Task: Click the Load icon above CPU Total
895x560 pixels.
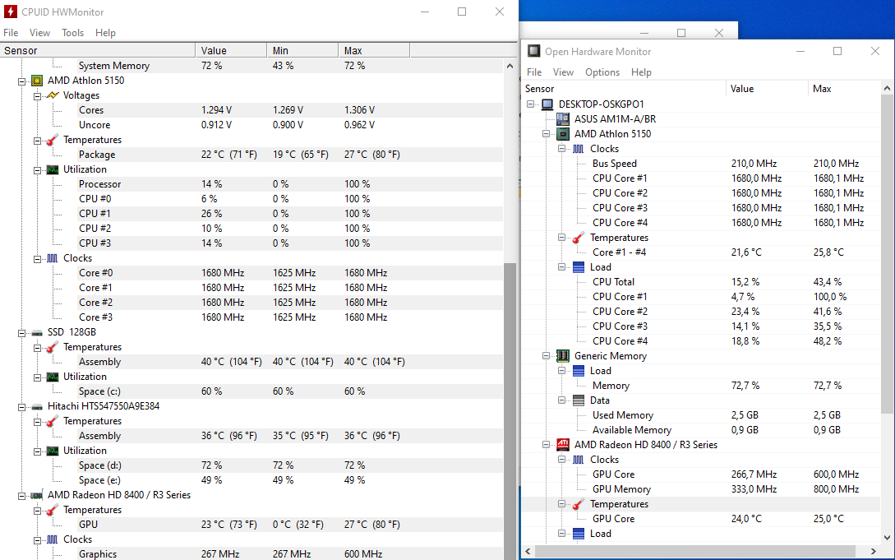Action: [x=579, y=267]
